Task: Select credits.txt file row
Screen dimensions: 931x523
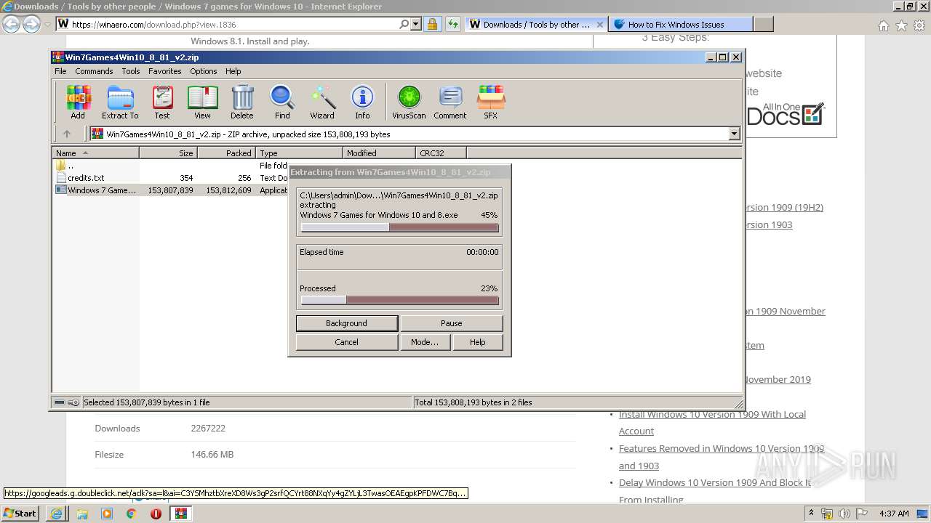Action: (x=171, y=178)
